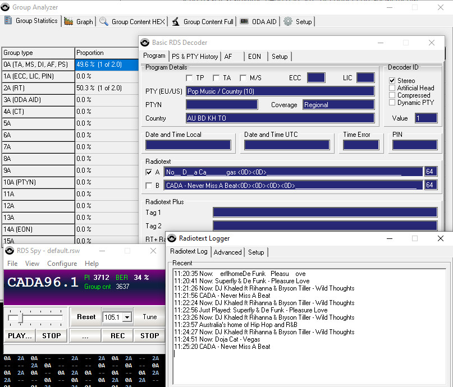Click the Radiotext Logger title bar icon

(172, 238)
